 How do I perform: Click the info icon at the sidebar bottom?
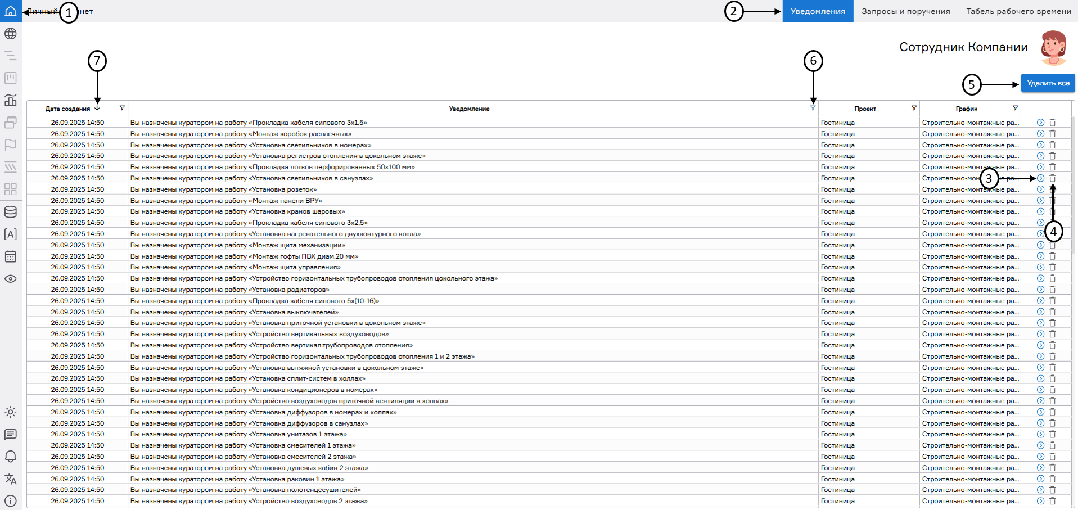(11, 501)
